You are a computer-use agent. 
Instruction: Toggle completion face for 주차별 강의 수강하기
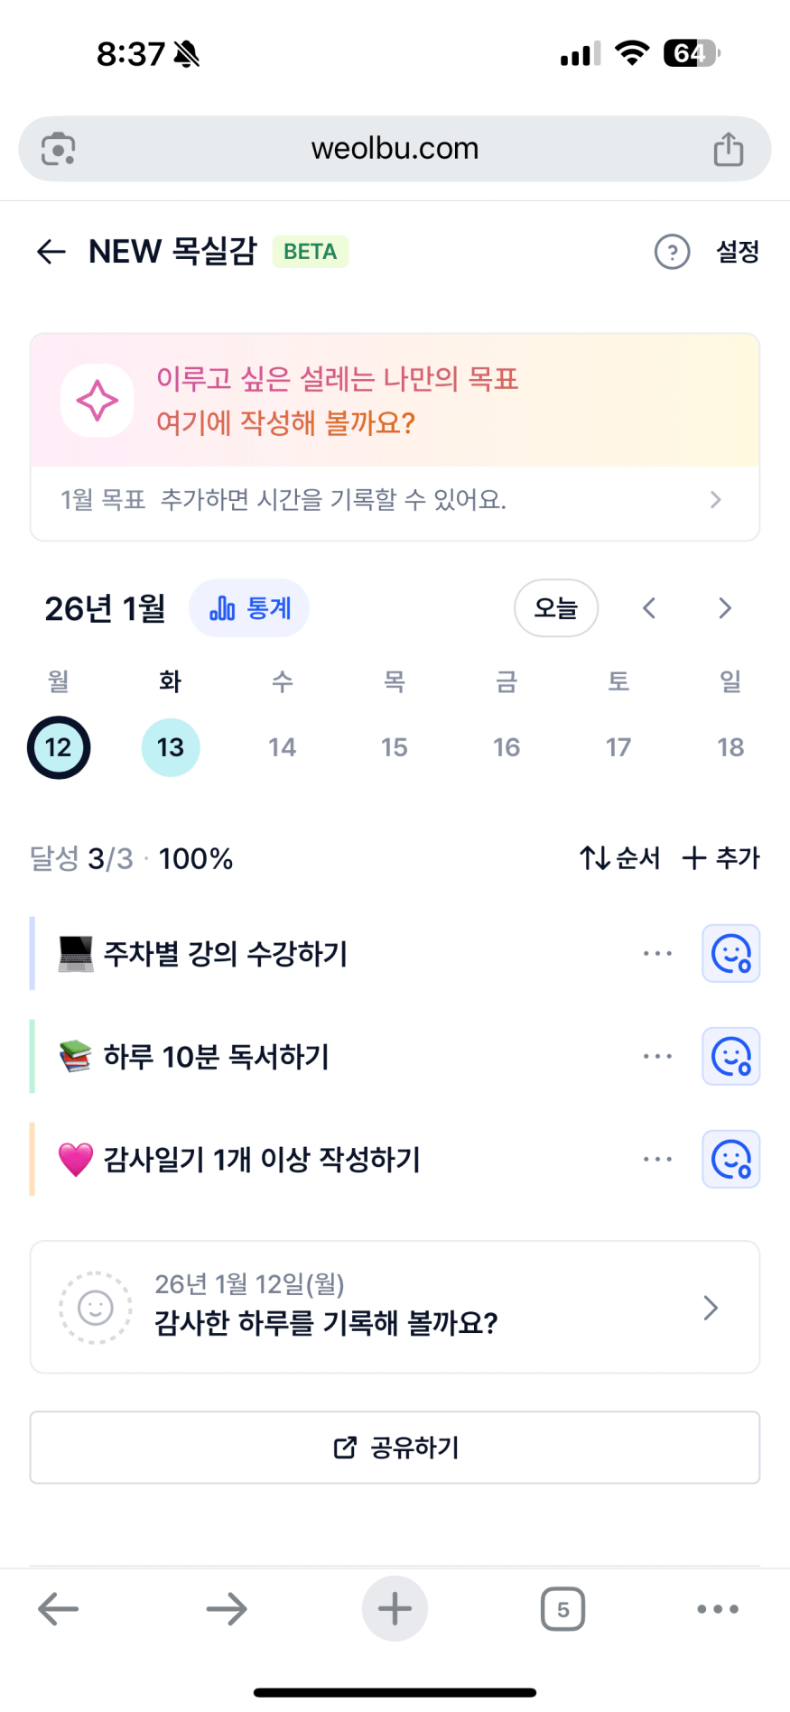click(730, 953)
